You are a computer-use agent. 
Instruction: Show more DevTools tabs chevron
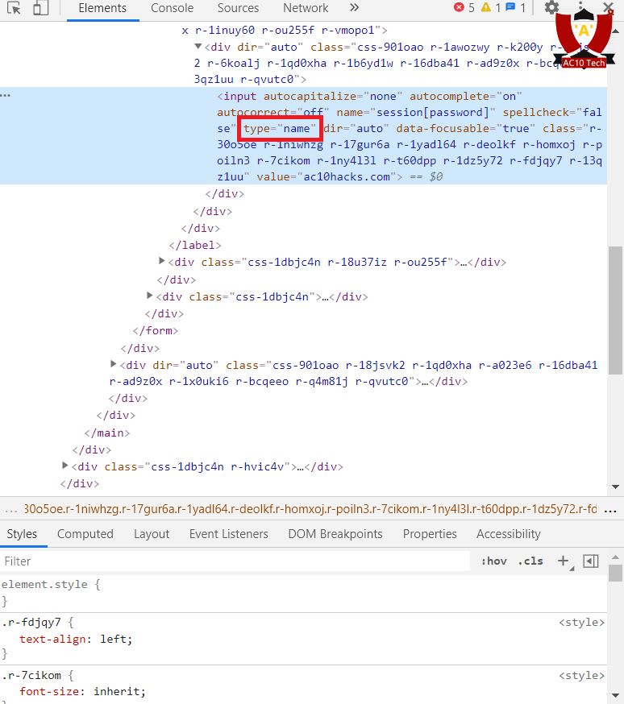355,7
